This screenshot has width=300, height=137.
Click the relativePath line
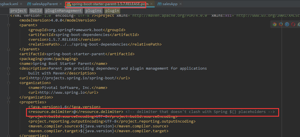[x=95, y=44]
